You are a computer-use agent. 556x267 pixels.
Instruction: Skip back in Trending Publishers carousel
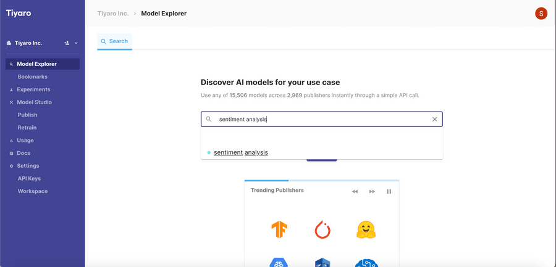355,192
